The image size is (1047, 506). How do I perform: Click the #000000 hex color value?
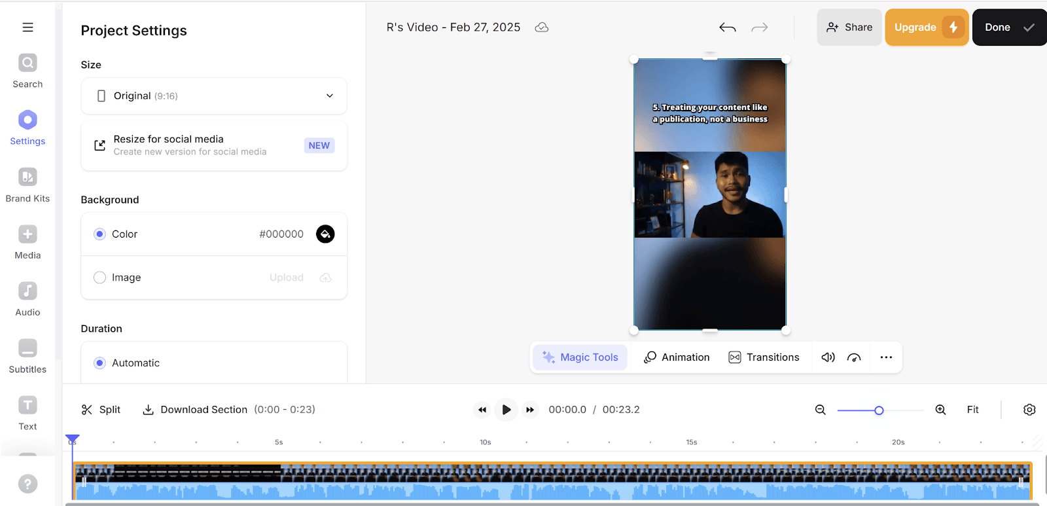tap(281, 234)
